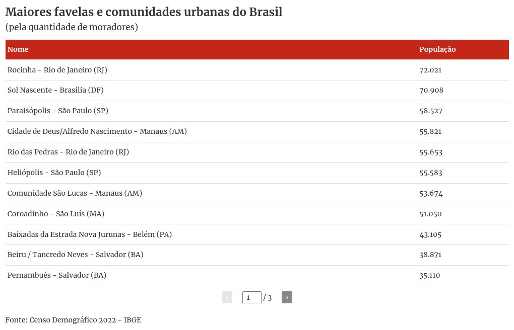The width and height of the screenshot is (514, 330).
Task: Click the Fonte: Censo Demográfico 2022 text
Action: (74, 320)
